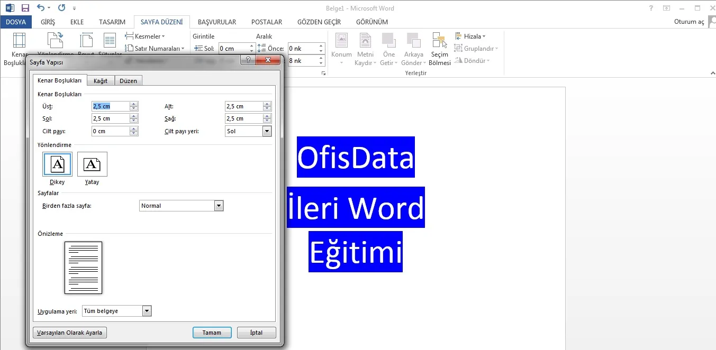Click Varsayılan Olarak Ayarla button
This screenshot has height=350, width=716.
(70, 333)
